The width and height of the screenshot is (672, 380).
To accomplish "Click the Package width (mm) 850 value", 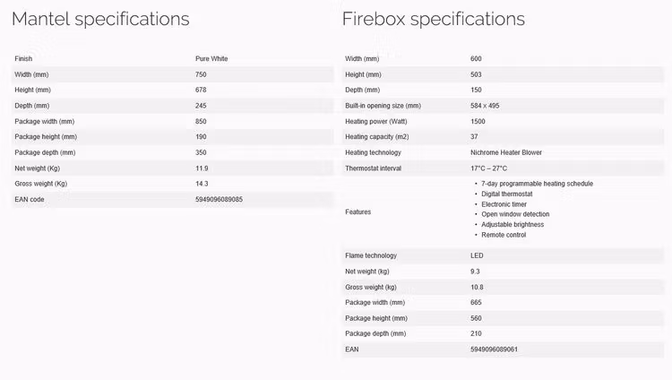I will [201, 121].
